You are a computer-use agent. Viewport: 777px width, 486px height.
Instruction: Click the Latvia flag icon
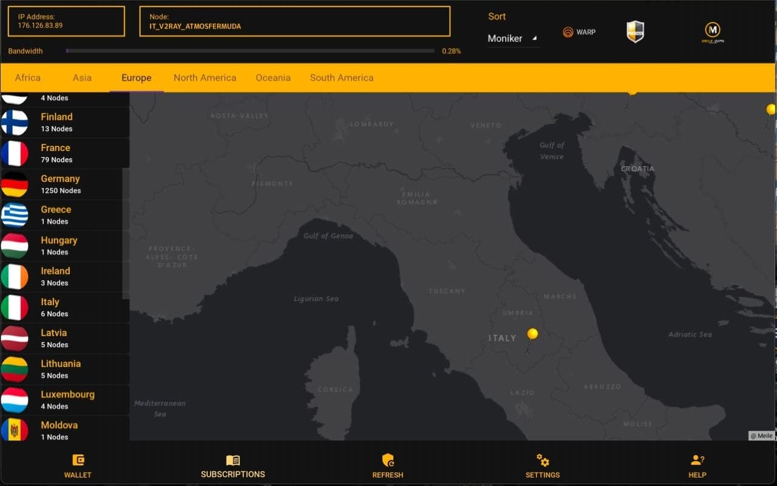pyautogui.click(x=15, y=339)
